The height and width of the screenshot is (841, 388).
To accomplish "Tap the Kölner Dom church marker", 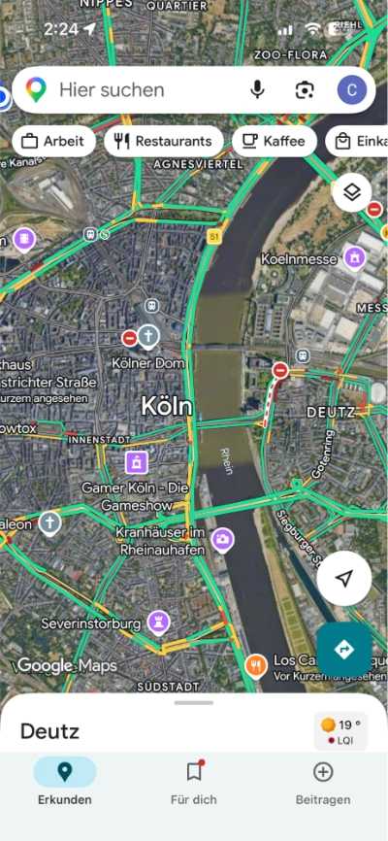I will 148,337.
